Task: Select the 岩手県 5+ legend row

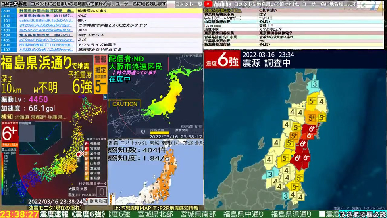Action: (93, 153)
